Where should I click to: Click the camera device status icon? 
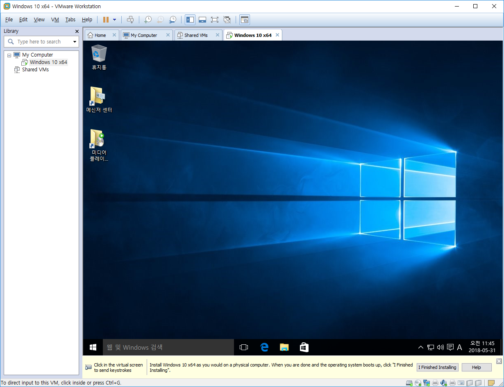tap(461, 383)
